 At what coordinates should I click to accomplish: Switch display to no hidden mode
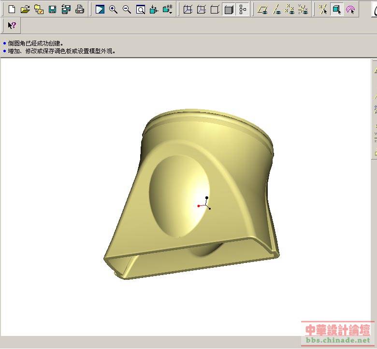click(x=215, y=9)
